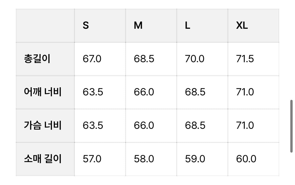The image size is (295, 185).
Task: Click the S size column header
Action: (86, 26)
